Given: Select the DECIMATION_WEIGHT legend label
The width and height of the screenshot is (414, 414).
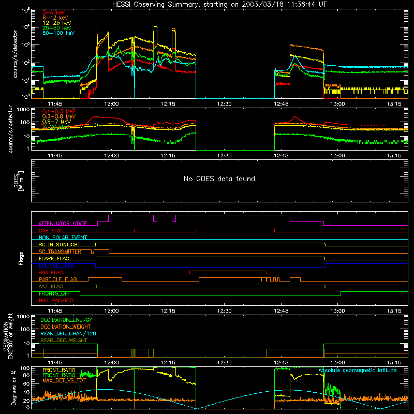Looking at the screenshot, I should (x=66, y=327).
